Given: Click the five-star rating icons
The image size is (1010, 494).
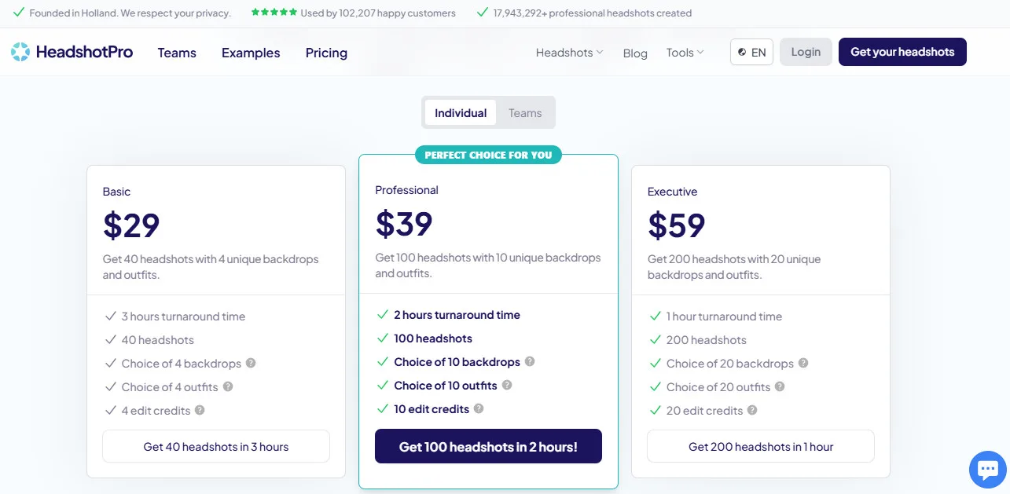Looking at the screenshot, I should 274,12.
